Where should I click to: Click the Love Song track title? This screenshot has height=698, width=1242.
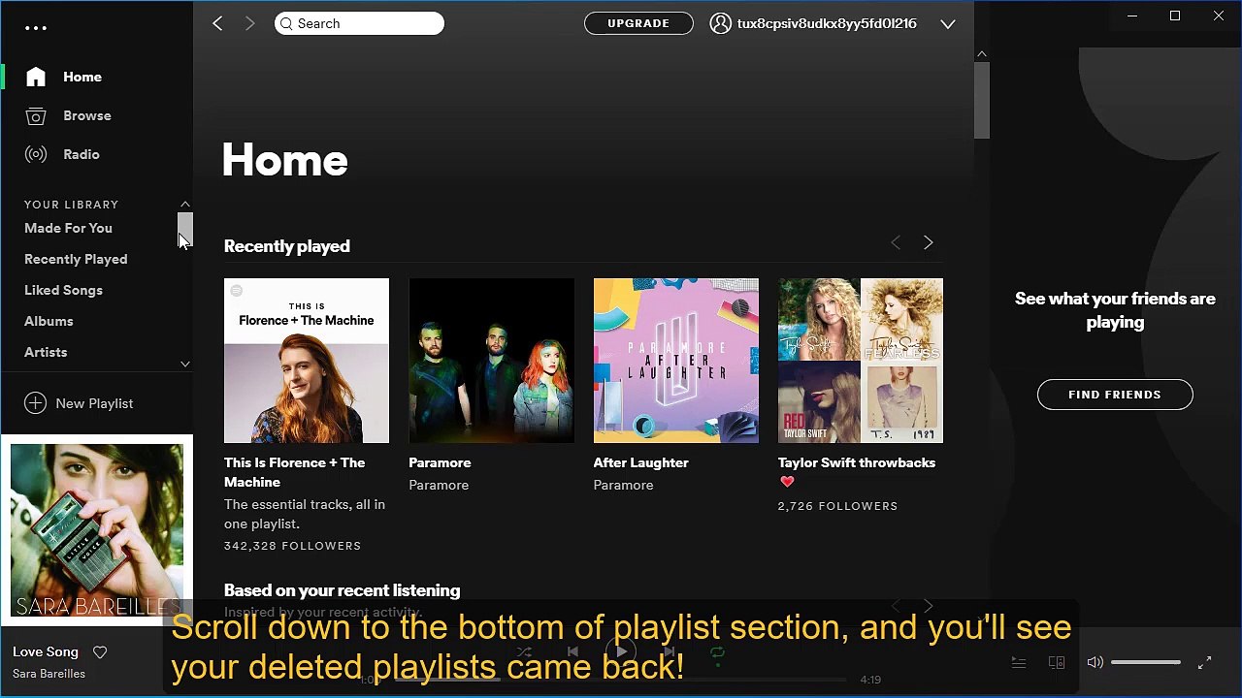pyautogui.click(x=46, y=652)
